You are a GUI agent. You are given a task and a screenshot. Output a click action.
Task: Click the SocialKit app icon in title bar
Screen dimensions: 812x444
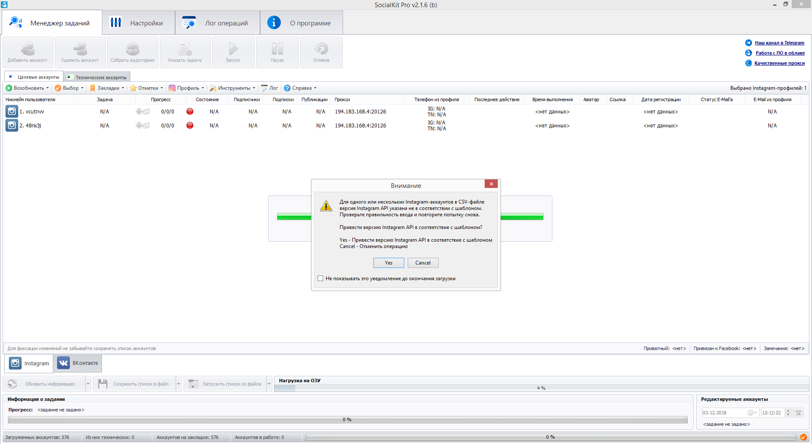coord(4,5)
